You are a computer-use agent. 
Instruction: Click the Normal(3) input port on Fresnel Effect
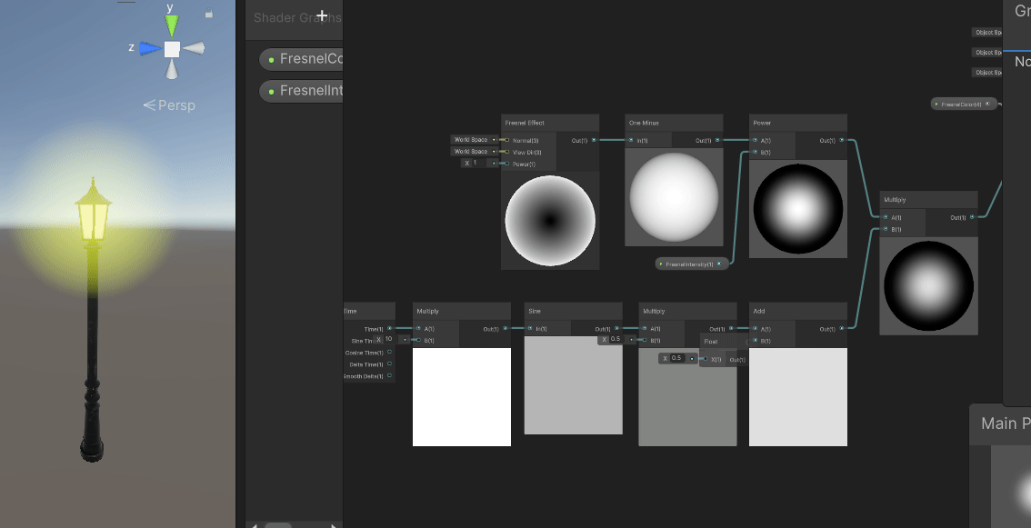(507, 140)
